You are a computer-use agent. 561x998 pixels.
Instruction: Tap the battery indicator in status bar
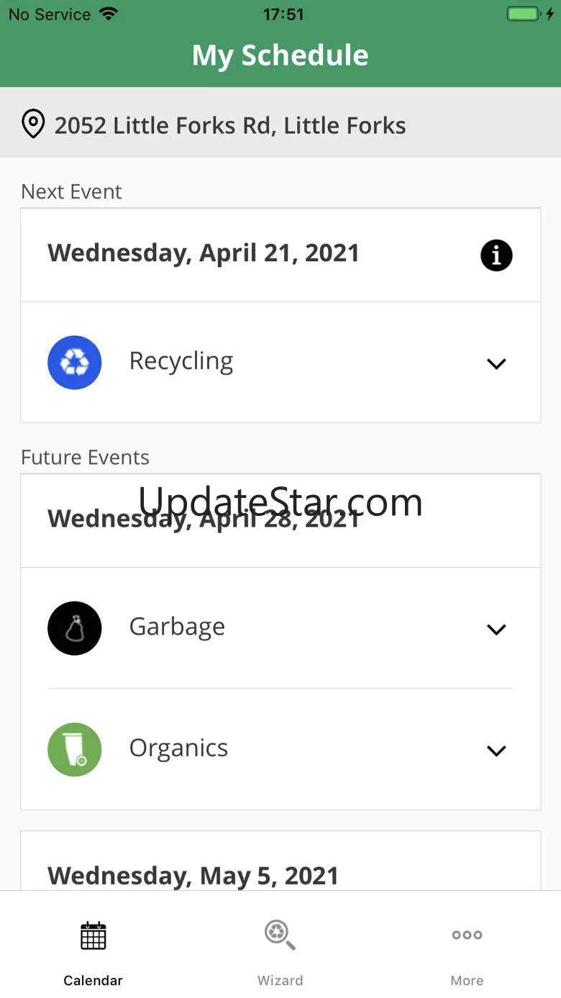pyautogui.click(x=524, y=14)
